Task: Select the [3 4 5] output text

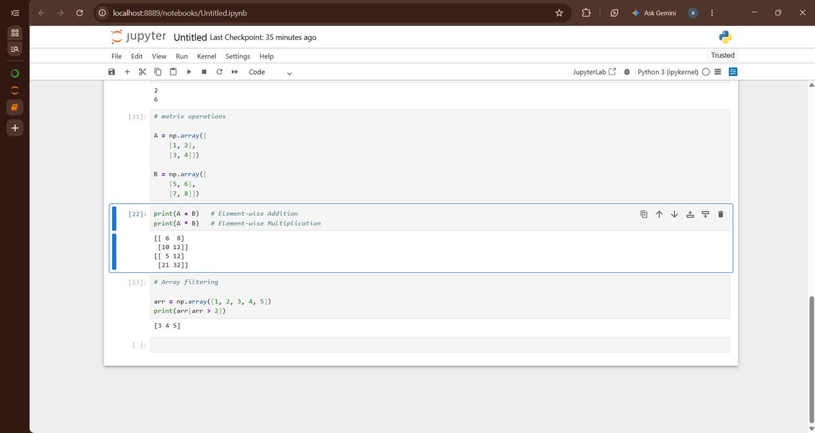Action: (167, 326)
